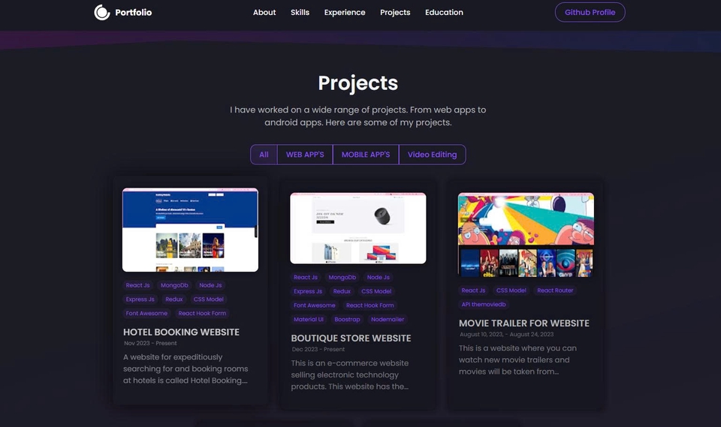
Task: Click the React Router tag
Action: tap(555, 290)
